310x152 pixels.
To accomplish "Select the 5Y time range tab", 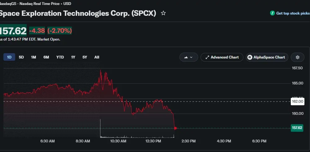I will coord(85,57).
